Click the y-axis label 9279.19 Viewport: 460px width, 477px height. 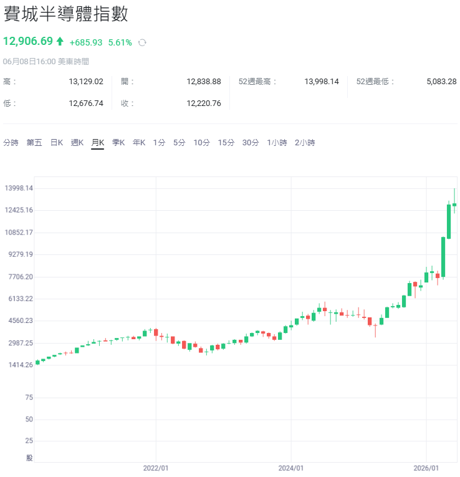click(21, 254)
